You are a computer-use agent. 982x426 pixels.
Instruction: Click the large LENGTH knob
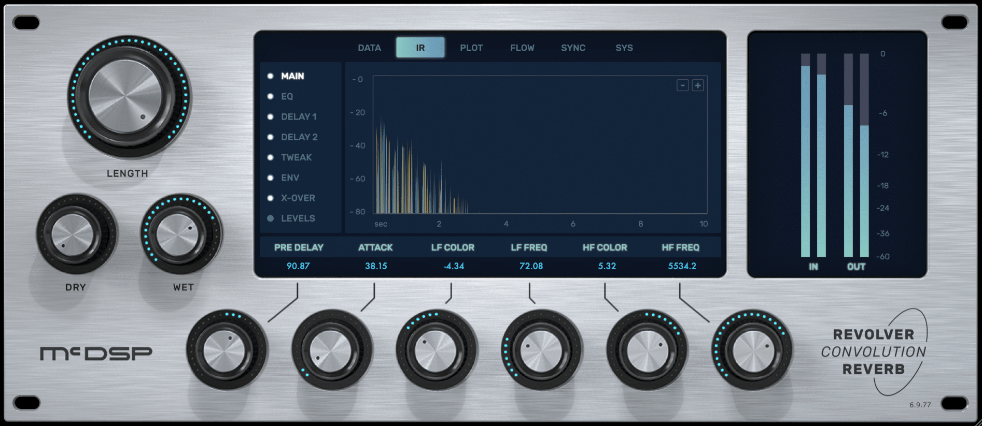pos(126,96)
